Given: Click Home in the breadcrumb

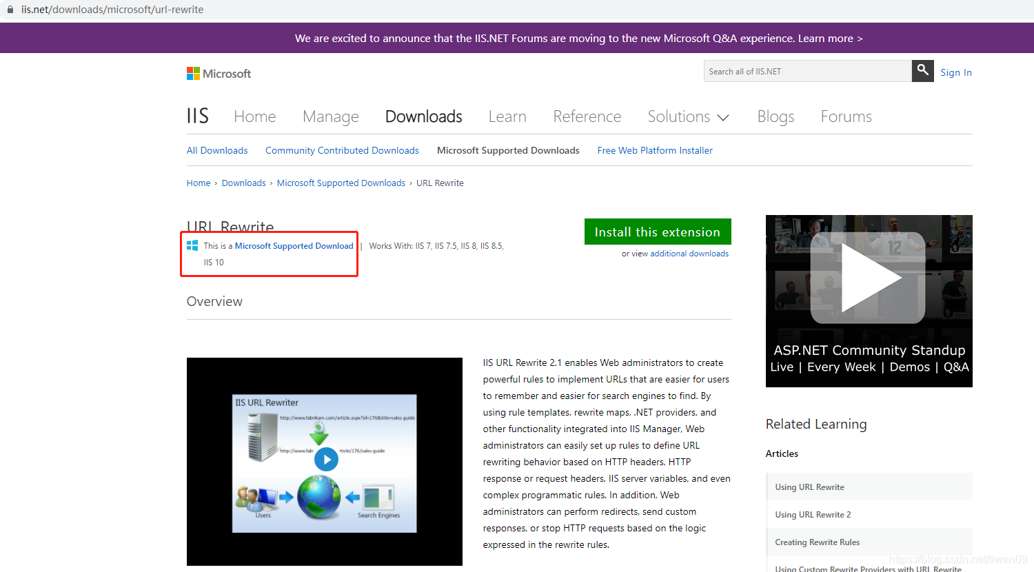Looking at the screenshot, I should [x=199, y=183].
